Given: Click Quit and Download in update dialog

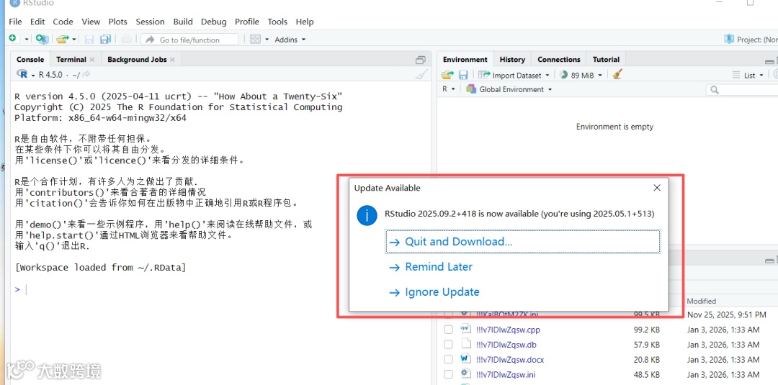Looking at the screenshot, I should click(x=522, y=242).
